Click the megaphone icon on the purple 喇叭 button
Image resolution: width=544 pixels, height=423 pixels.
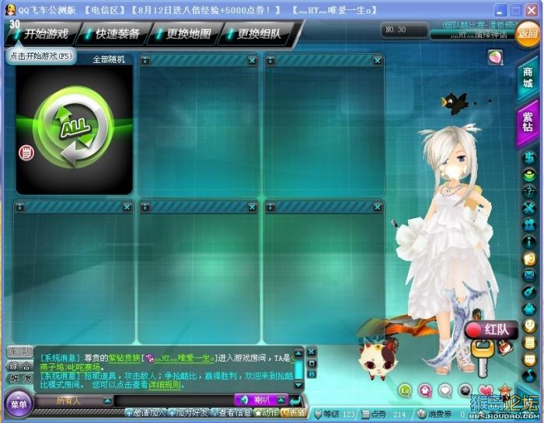click(245, 400)
